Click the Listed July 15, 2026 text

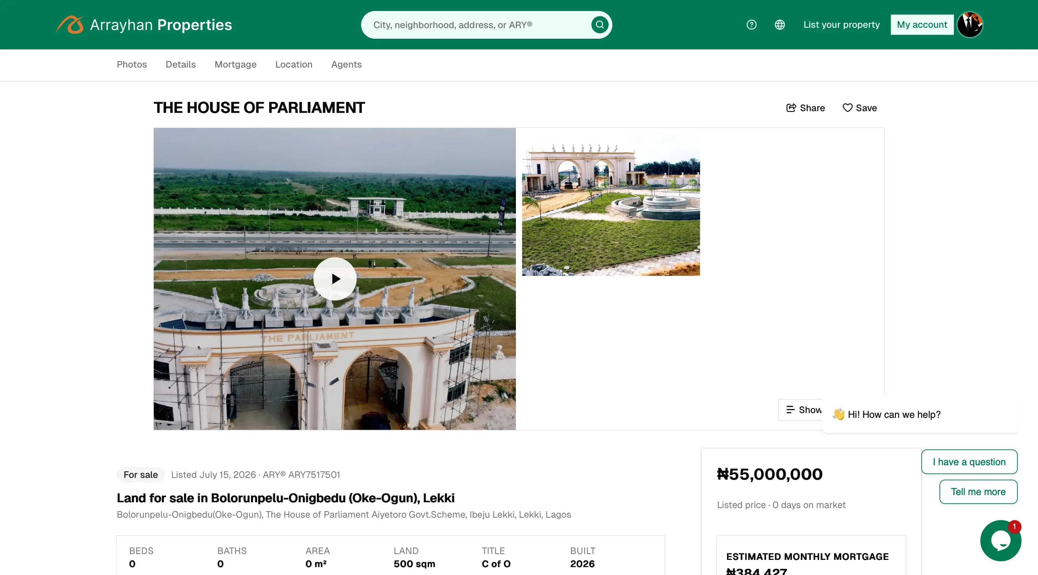214,475
